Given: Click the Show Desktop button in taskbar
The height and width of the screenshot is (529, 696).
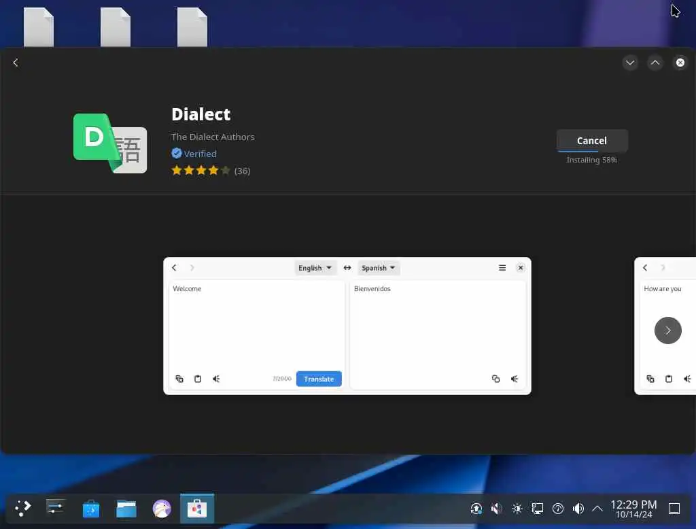Looking at the screenshot, I should [674, 508].
